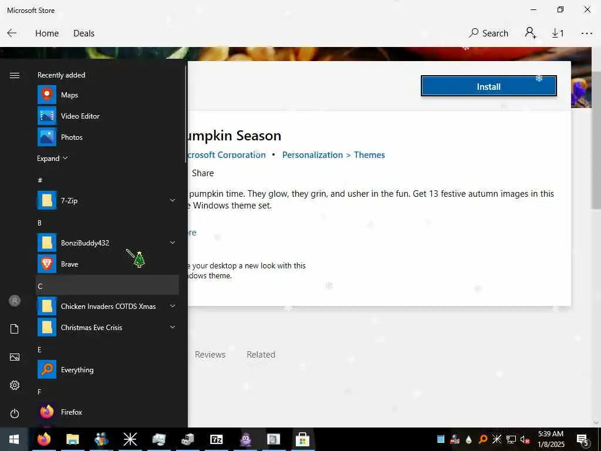Go back in Microsoft Store

[x=12, y=33]
